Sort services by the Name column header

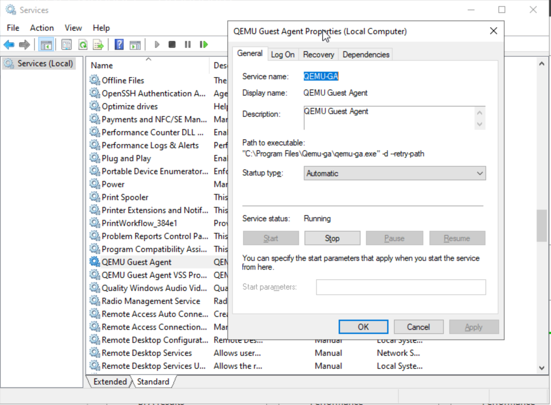click(x=147, y=65)
